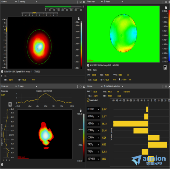This screenshot has width=170, height=169.
Task: Click the Phase map color scale bar
Action: tap(169, 36)
